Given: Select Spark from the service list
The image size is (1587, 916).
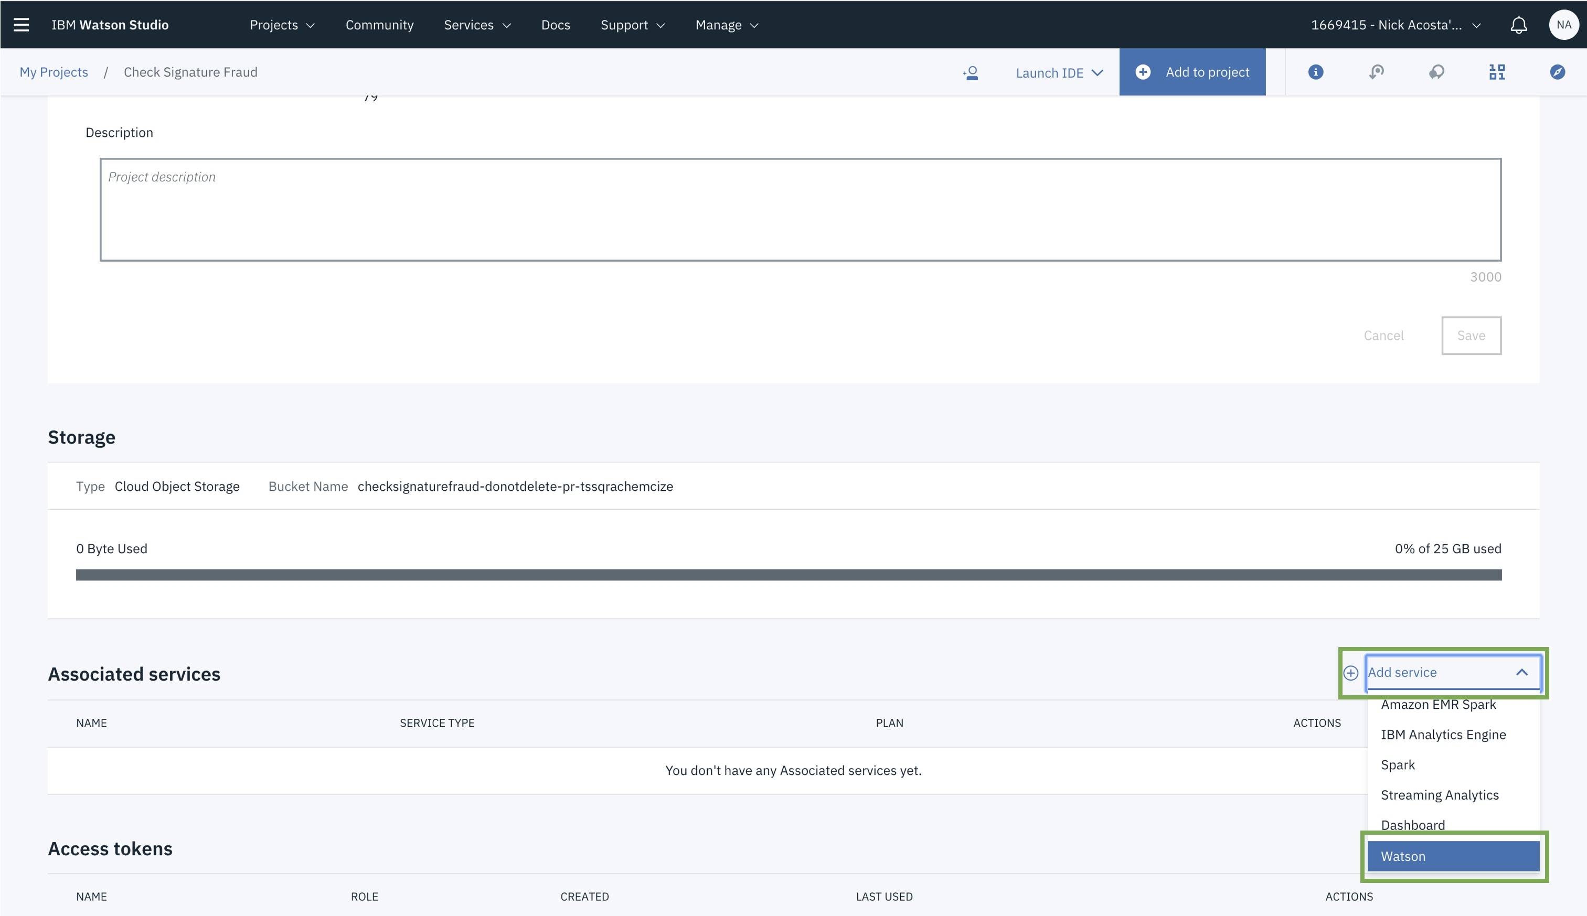Looking at the screenshot, I should [1453, 765].
